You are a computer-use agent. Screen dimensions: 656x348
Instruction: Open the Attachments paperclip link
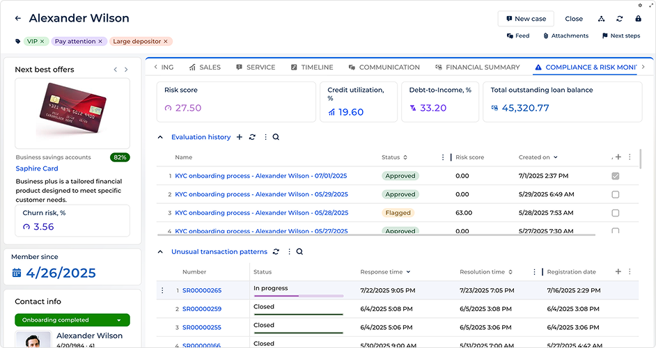(565, 36)
